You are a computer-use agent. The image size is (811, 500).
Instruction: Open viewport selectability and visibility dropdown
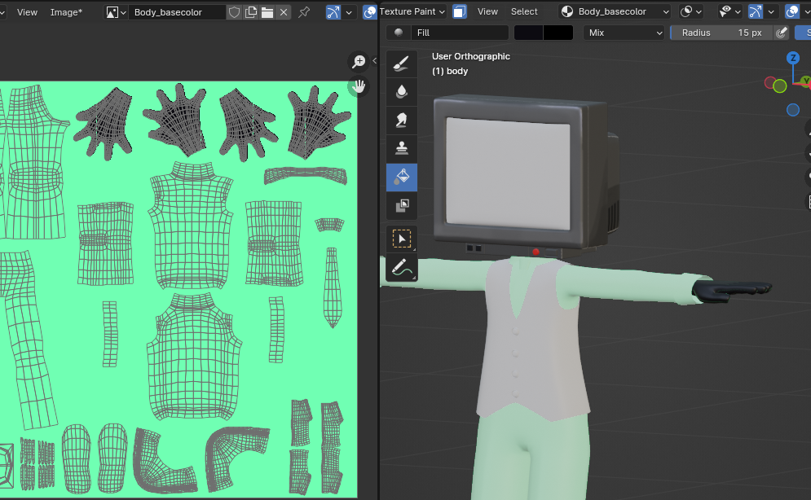coord(730,11)
